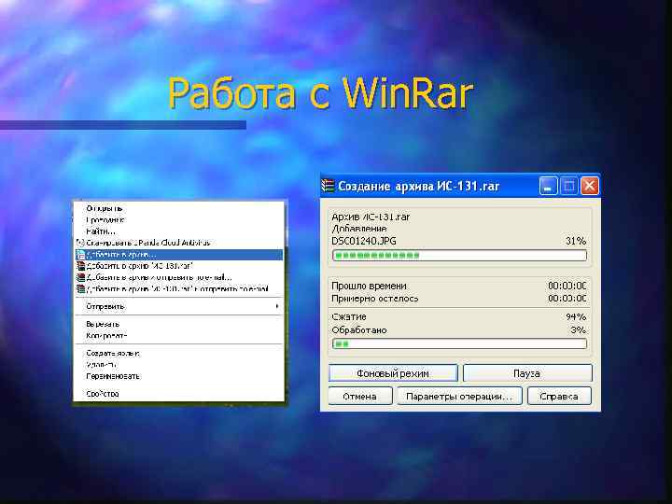672x504 pixels.
Task: Close the Создание архива ИС-131.rar dialog
Action: 590,186
